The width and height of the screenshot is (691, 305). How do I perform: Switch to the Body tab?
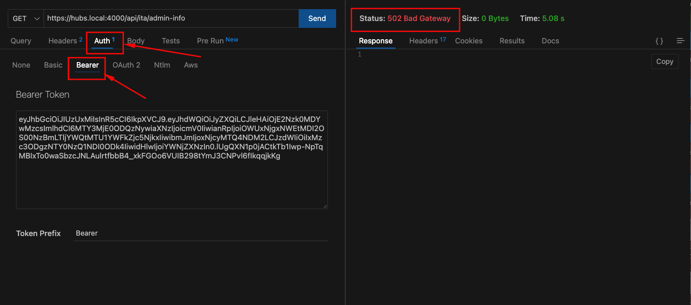tap(135, 41)
